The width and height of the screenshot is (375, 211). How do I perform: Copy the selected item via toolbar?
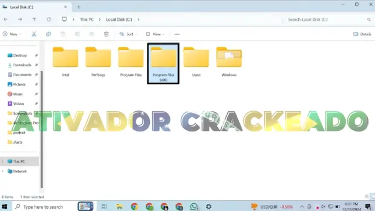coord(49,34)
